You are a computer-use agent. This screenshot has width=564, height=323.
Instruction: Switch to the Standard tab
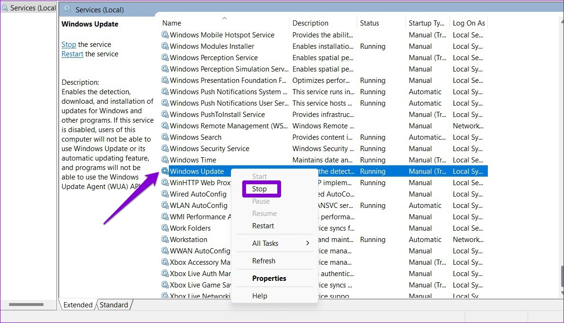114,305
